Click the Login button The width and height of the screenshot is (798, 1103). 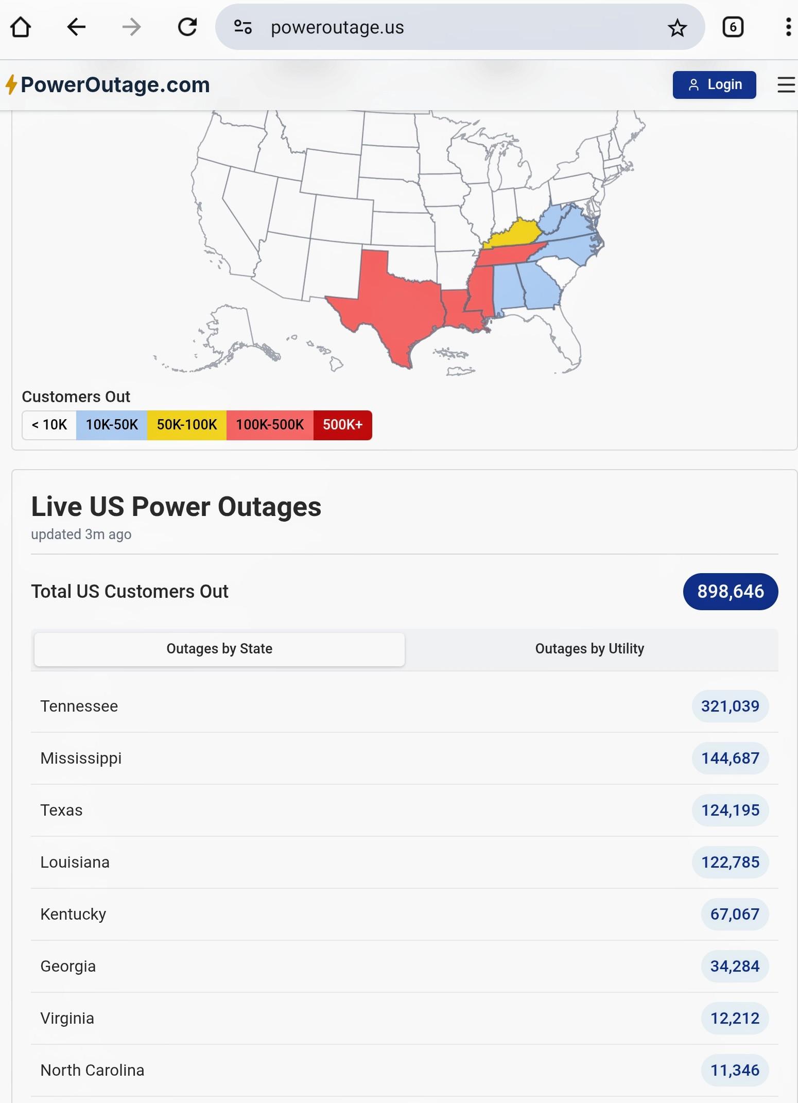714,85
